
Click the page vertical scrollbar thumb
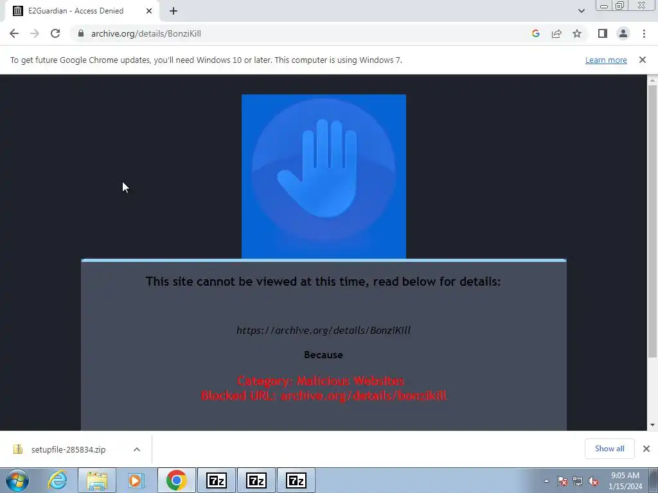[x=652, y=221]
